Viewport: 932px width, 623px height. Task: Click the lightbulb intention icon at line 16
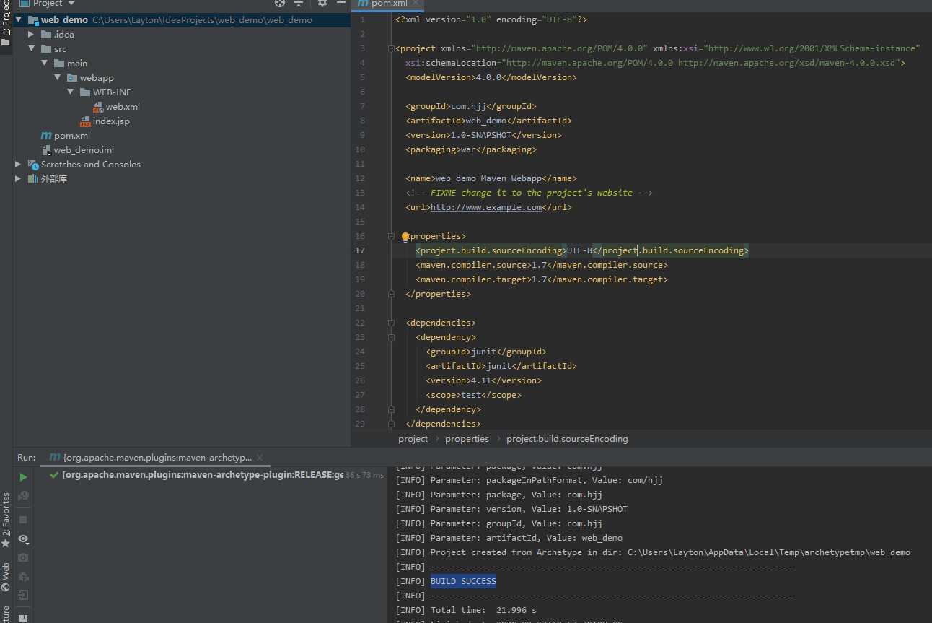pos(405,236)
